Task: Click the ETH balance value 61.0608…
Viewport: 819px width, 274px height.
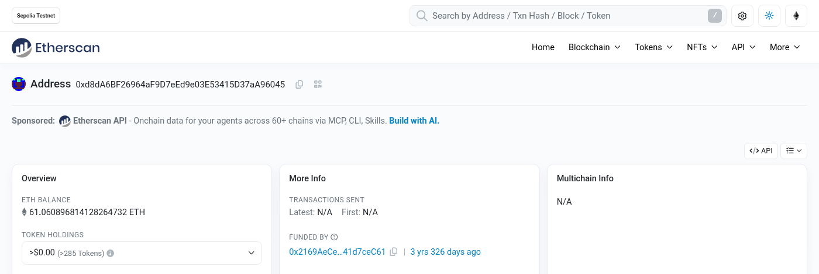Action: coord(87,212)
